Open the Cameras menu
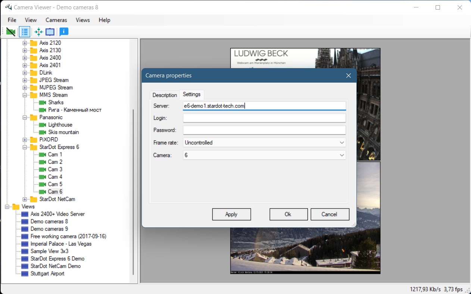471x294 pixels. pyautogui.click(x=56, y=20)
